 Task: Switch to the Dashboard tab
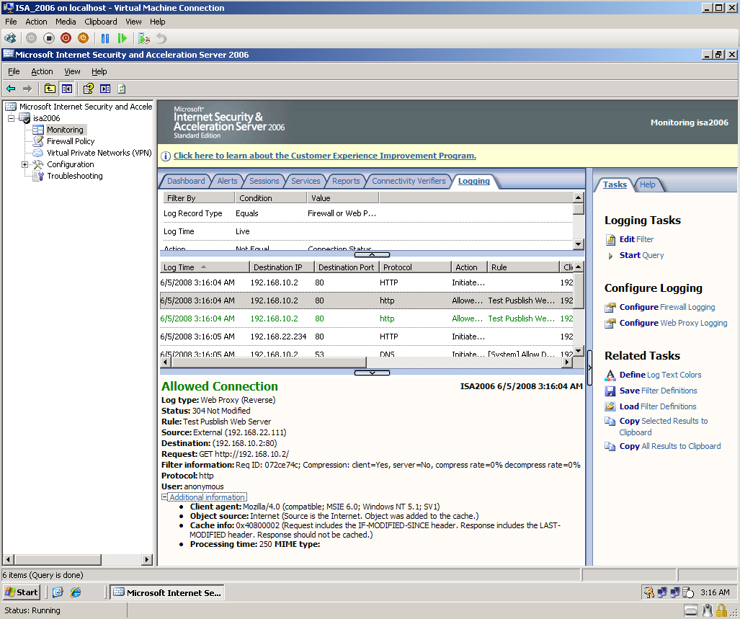[186, 181]
